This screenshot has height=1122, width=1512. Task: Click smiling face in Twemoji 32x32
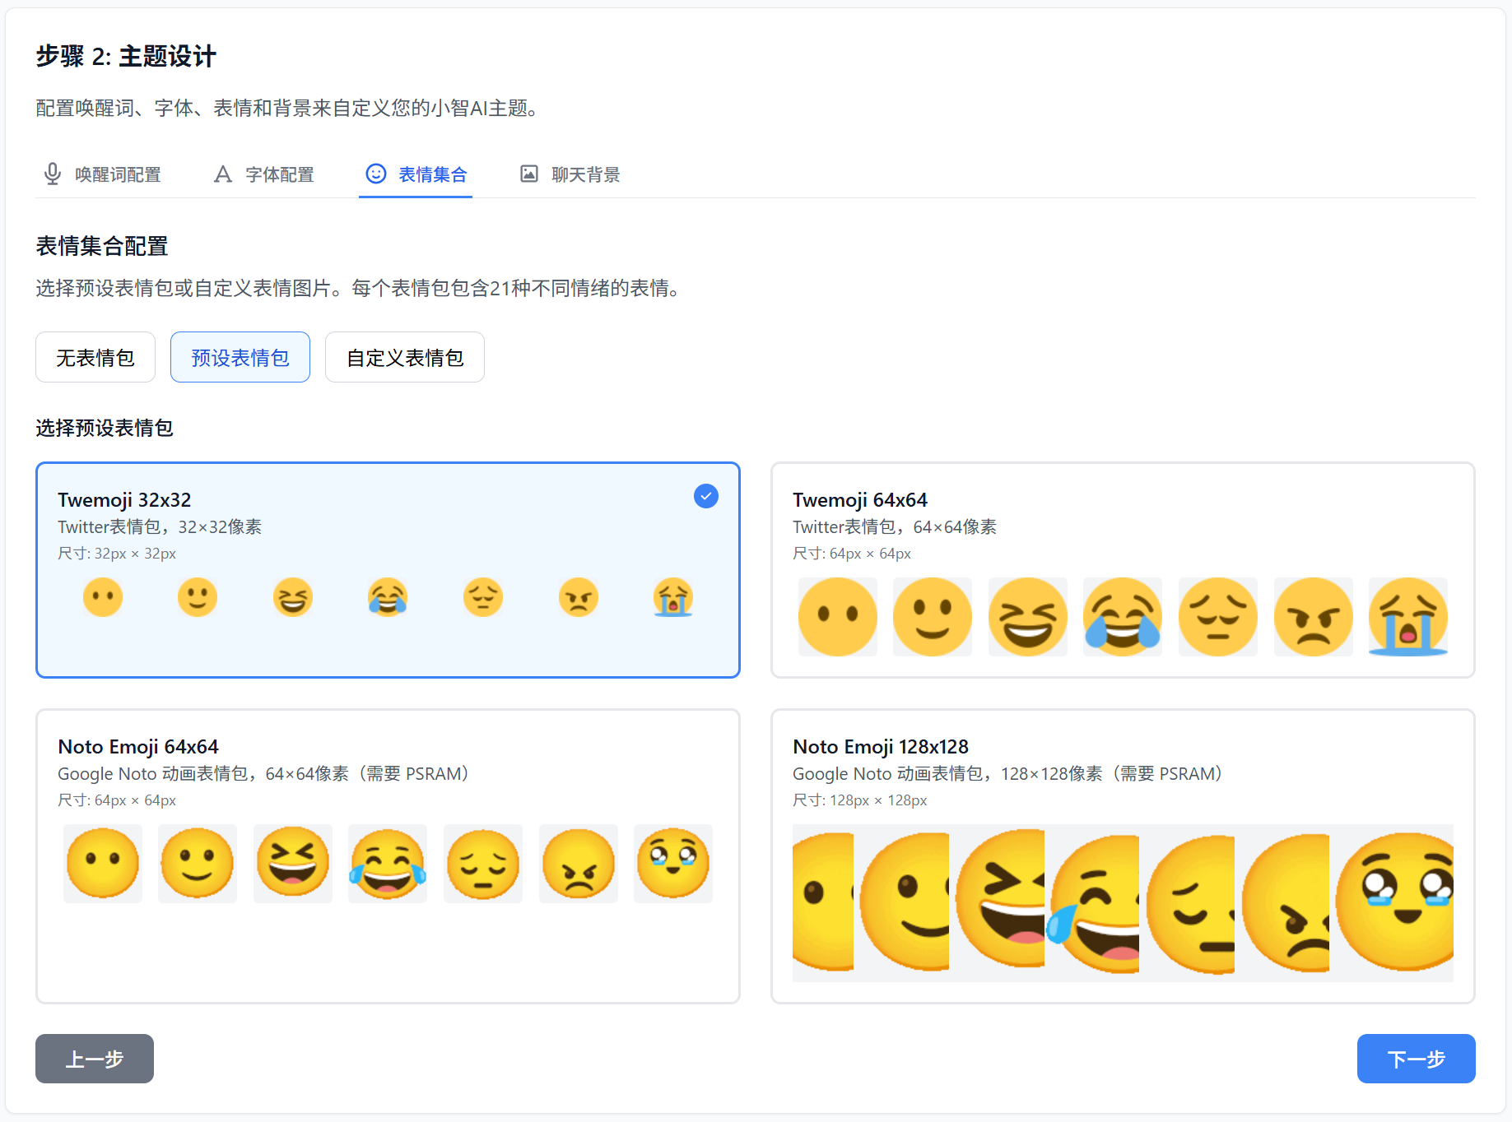coord(198,597)
